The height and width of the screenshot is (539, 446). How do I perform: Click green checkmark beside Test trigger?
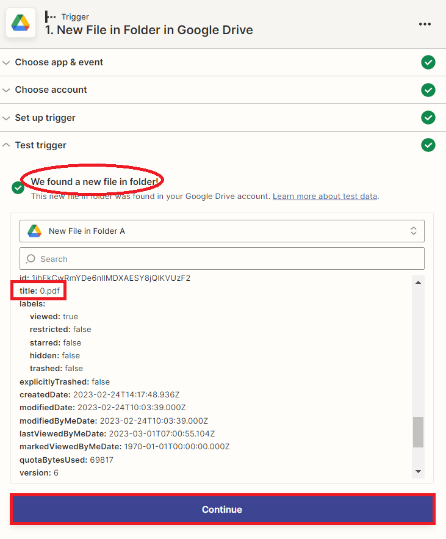(x=428, y=145)
